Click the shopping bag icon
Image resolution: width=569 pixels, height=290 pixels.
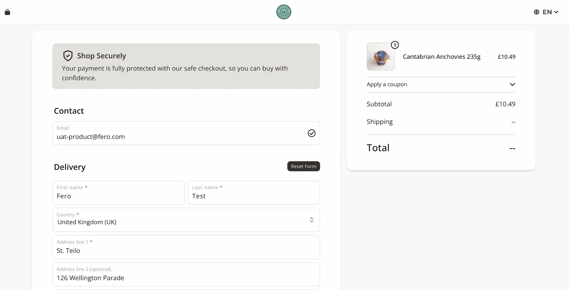[x=7, y=12]
